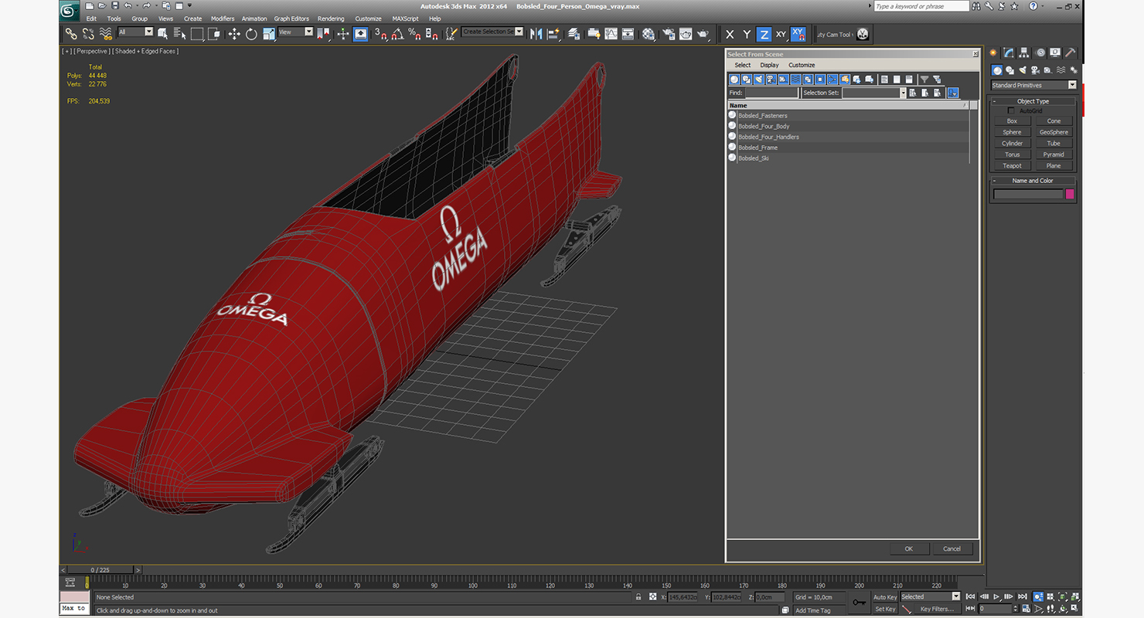
Task: Open Select by Name tool
Action: tap(179, 34)
